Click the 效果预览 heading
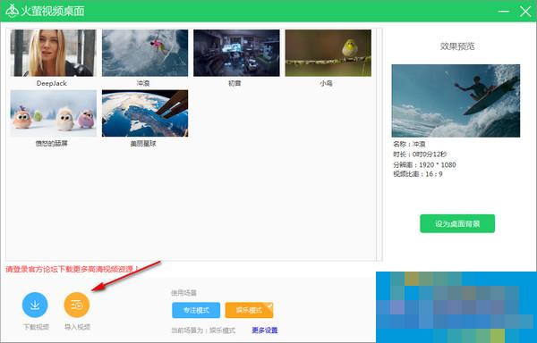Viewport: 537px width, 343px height. (x=457, y=46)
